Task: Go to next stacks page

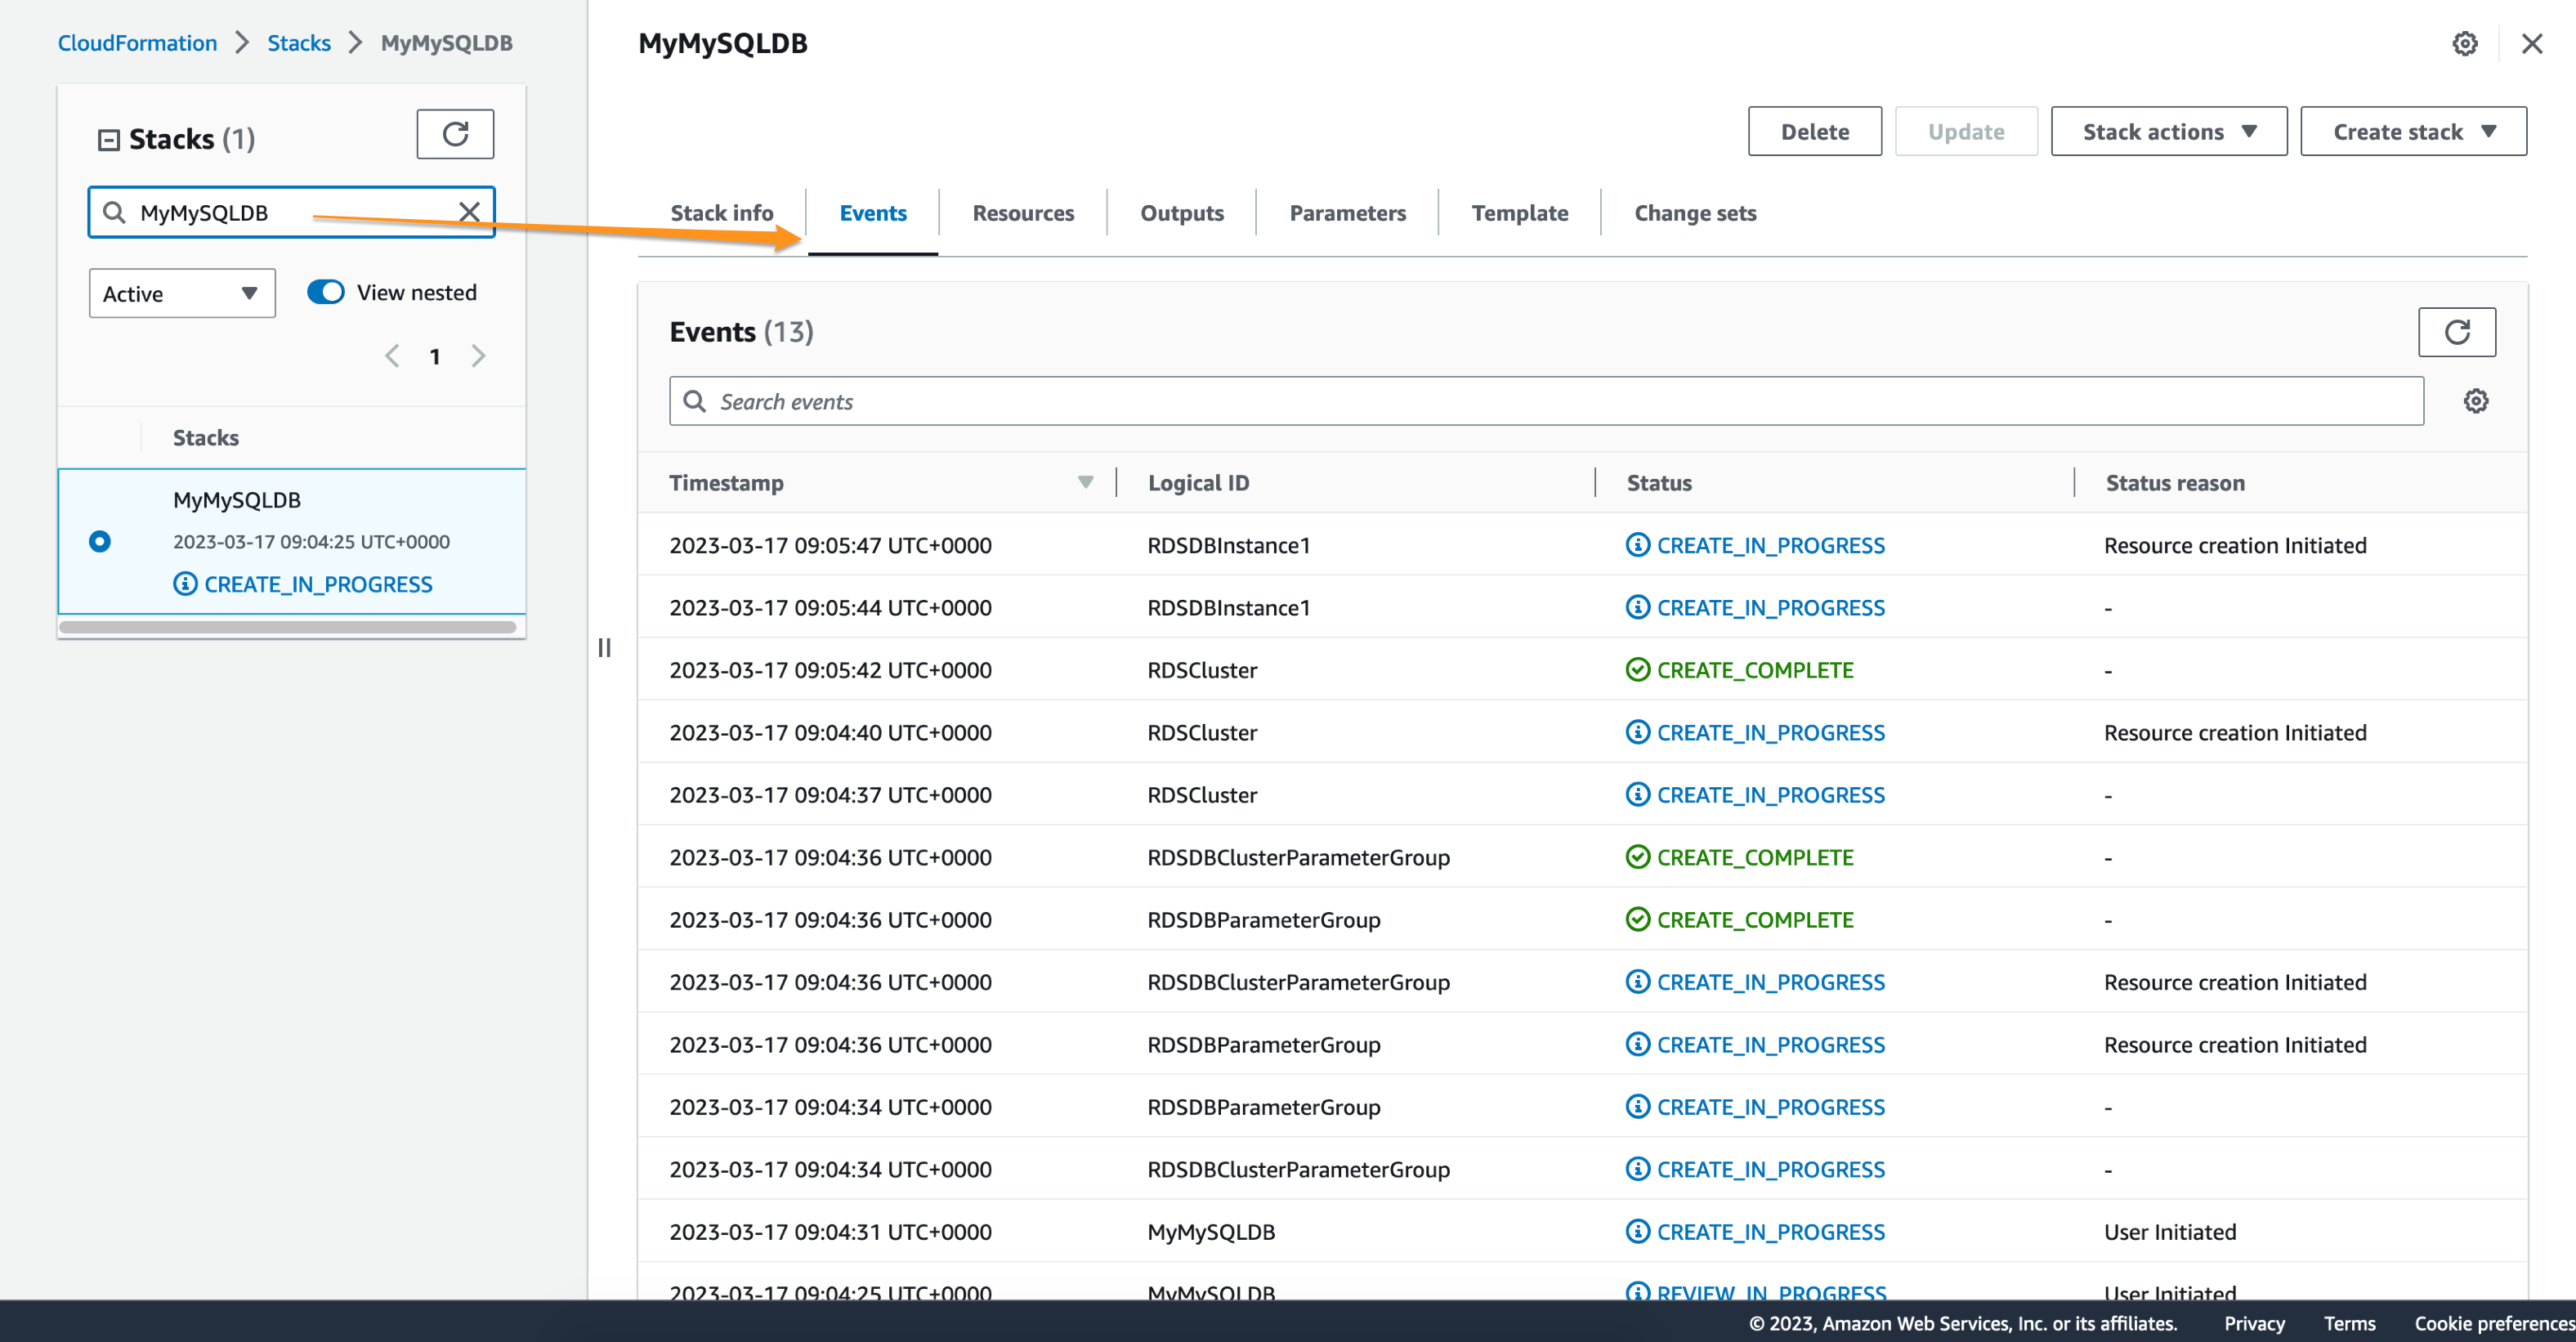Action: tap(479, 356)
